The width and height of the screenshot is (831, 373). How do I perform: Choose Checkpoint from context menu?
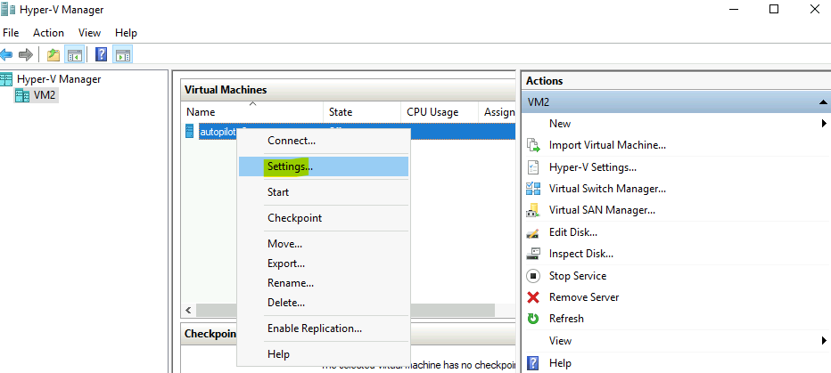[324, 218]
